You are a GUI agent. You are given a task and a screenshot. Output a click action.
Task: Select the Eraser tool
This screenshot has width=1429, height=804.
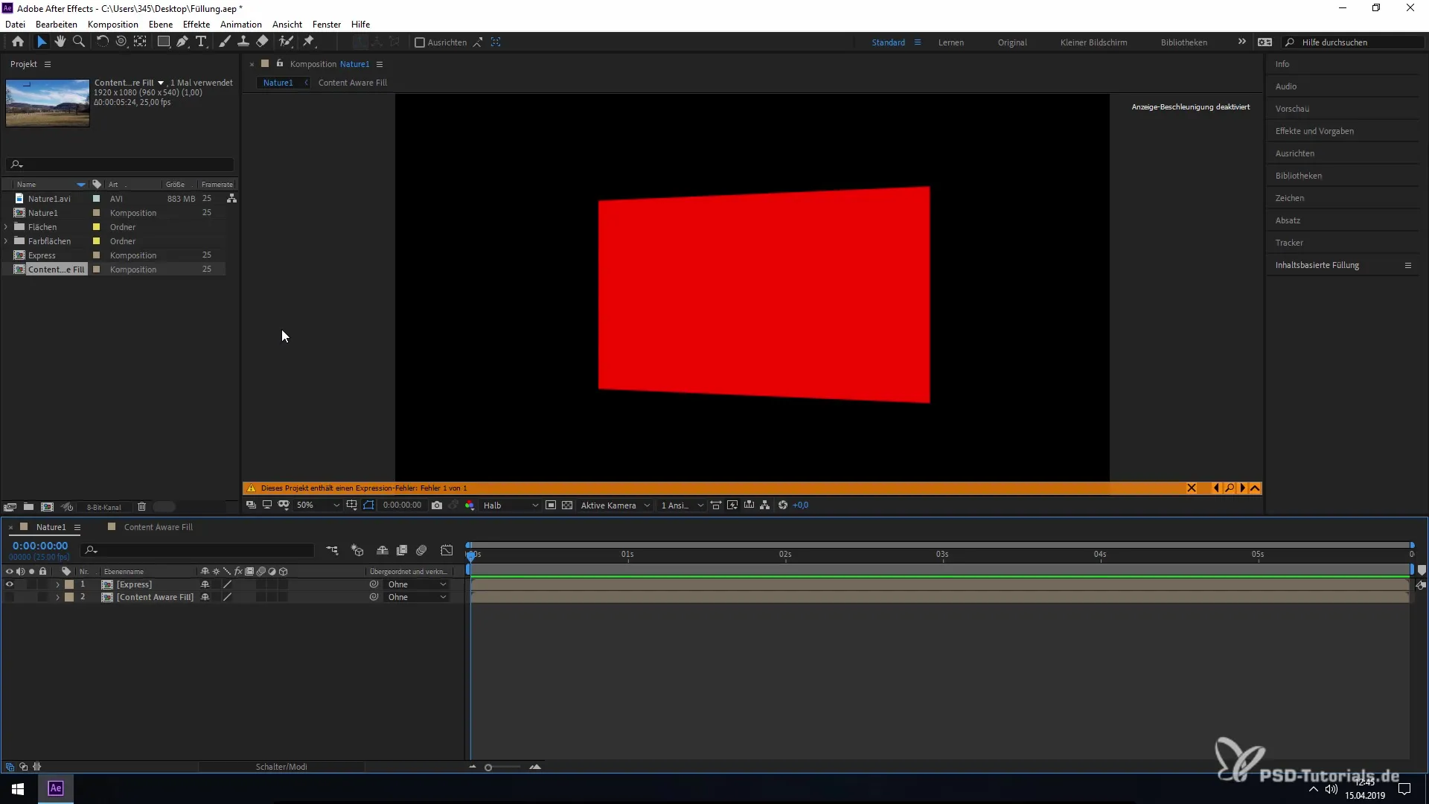tap(262, 42)
